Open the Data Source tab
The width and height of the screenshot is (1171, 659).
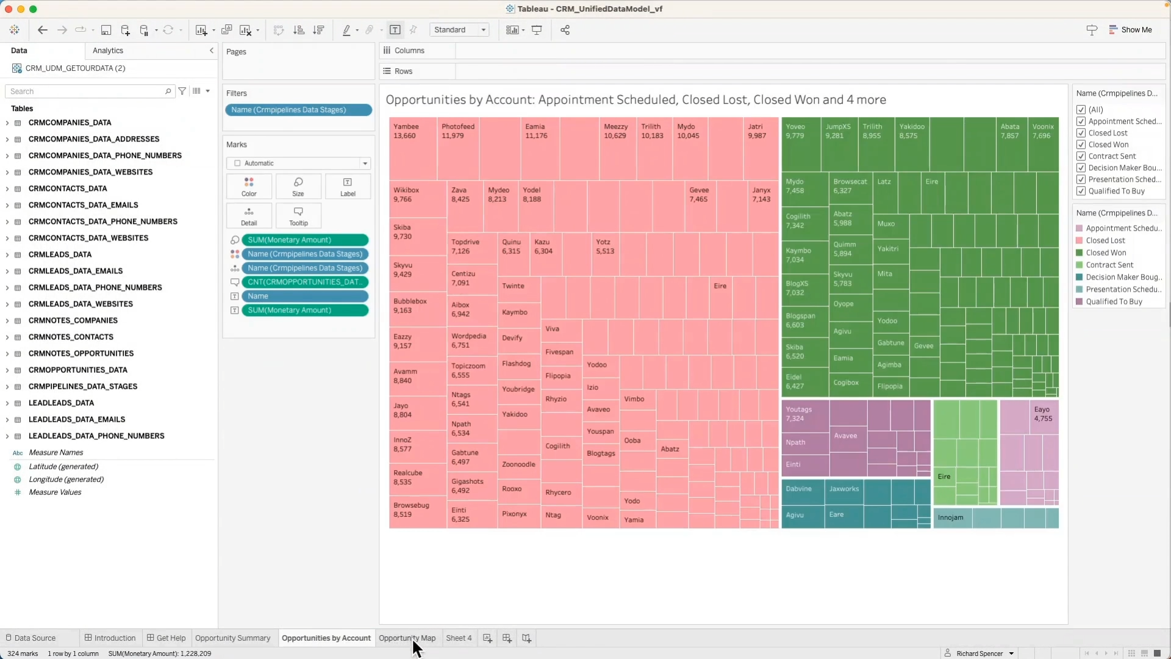pos(34,638)
